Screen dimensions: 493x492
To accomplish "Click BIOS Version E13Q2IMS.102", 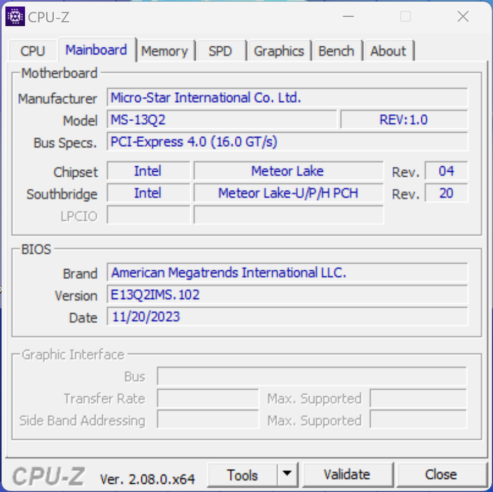I will (287, 294).
